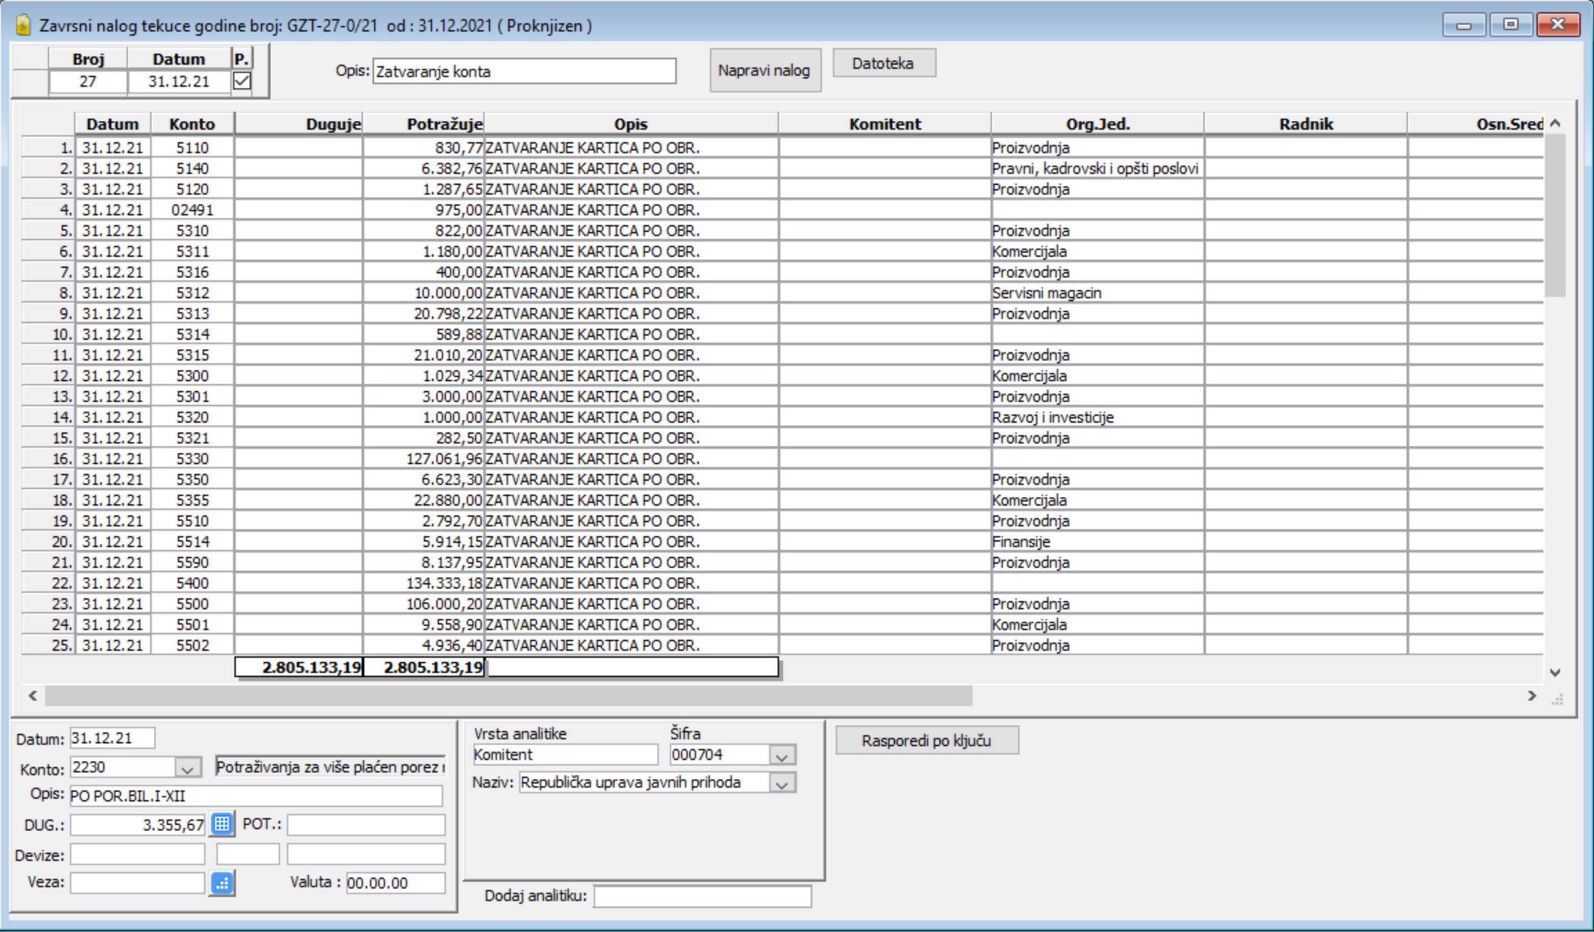
Task: Click the Konto column header
Action: (x=192, y=124)
